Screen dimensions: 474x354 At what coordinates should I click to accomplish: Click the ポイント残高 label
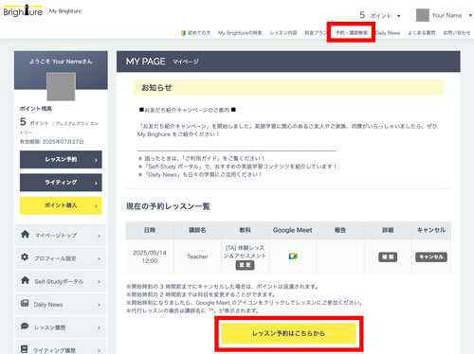coord(36,109)
